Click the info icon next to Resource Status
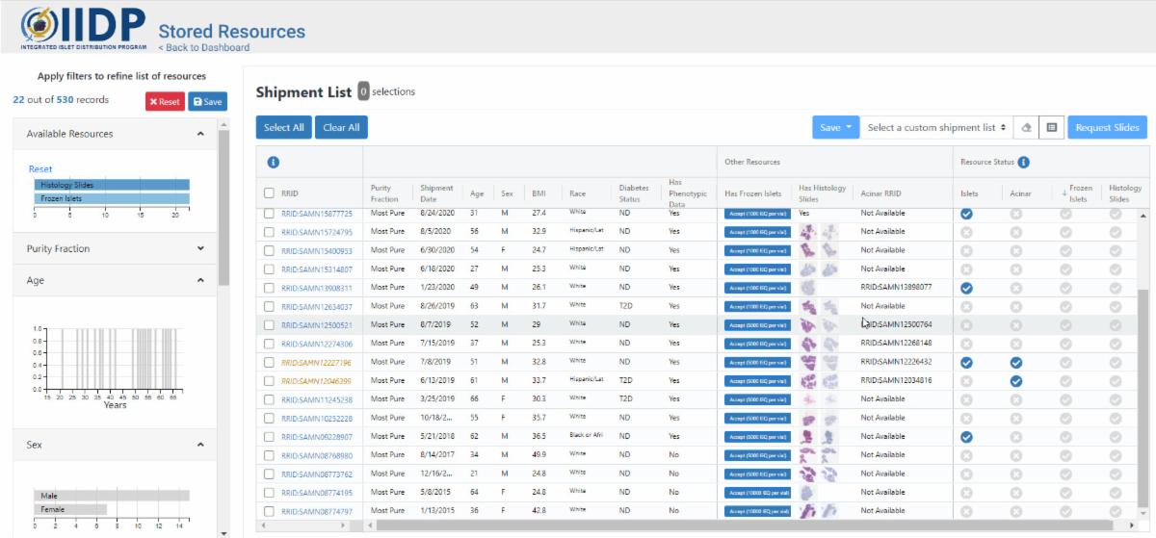The height and width of the screenshot is (538, 1156). coord(1023,162)
